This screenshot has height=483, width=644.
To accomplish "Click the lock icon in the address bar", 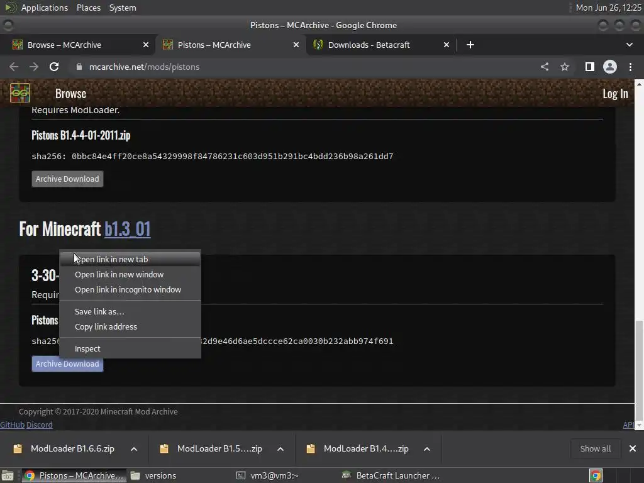I will coord(79,67).
